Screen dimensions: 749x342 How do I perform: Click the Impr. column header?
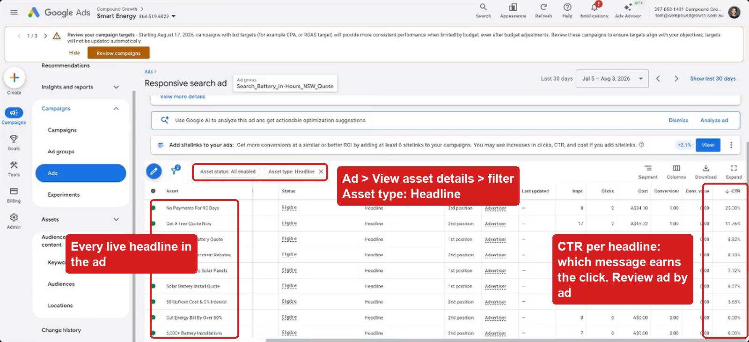pyautogui.click(x=577, y=191)
